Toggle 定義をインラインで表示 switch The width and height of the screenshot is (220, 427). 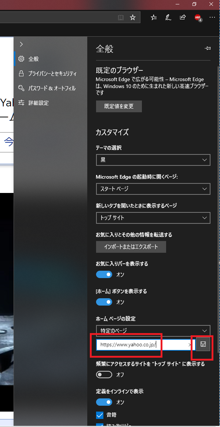pos(104,402)
